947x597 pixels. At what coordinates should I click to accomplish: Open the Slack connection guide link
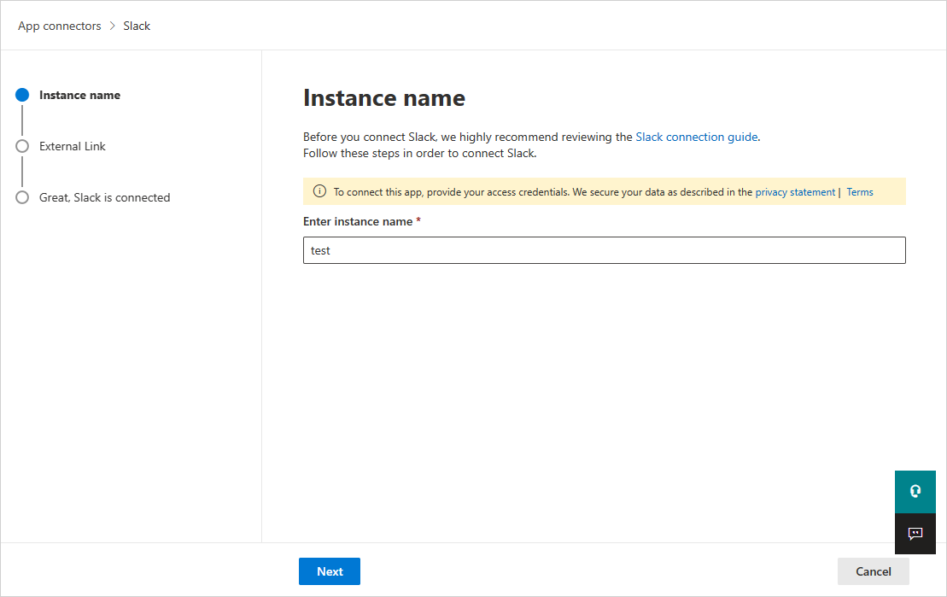696,137
